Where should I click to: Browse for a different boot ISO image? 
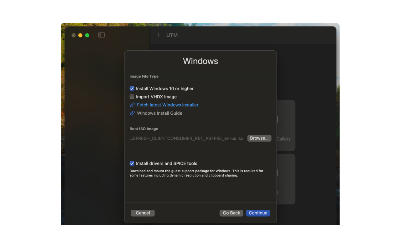[259, 138]
